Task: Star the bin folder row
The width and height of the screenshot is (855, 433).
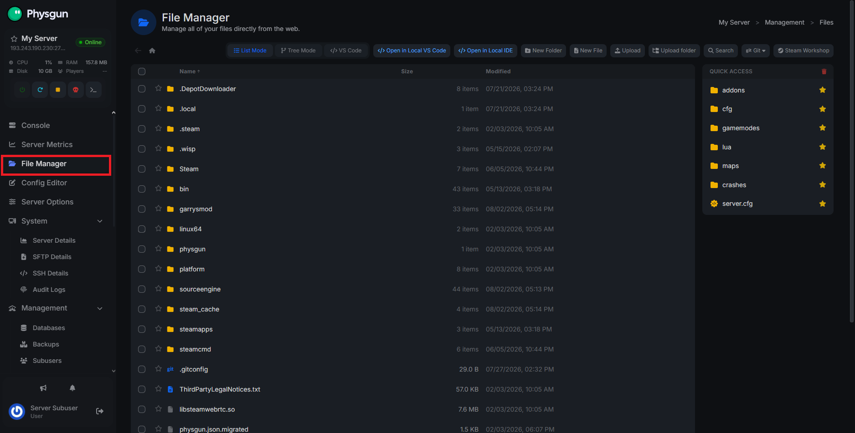Action: (x=158, y=188)
